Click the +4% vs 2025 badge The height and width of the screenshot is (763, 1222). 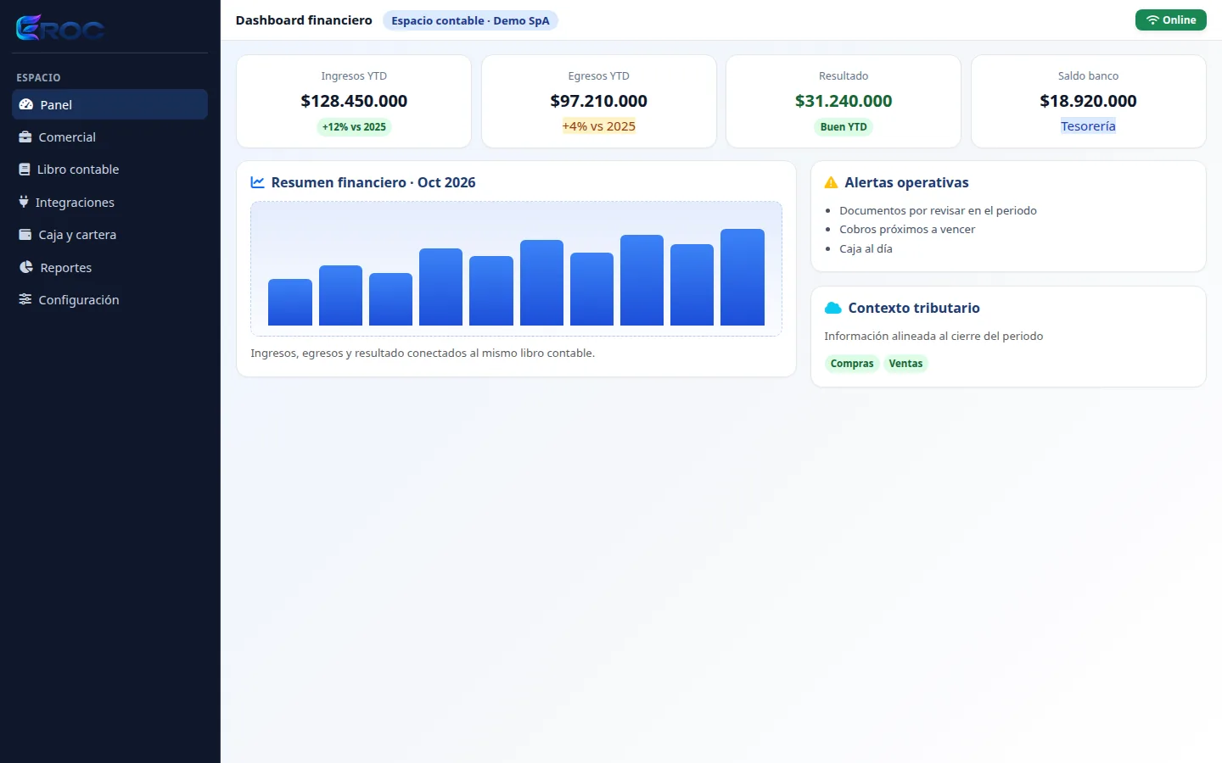(598, 126)
